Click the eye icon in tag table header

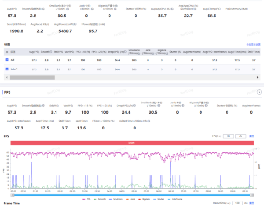pyautogui.click(x=7, y=52)
